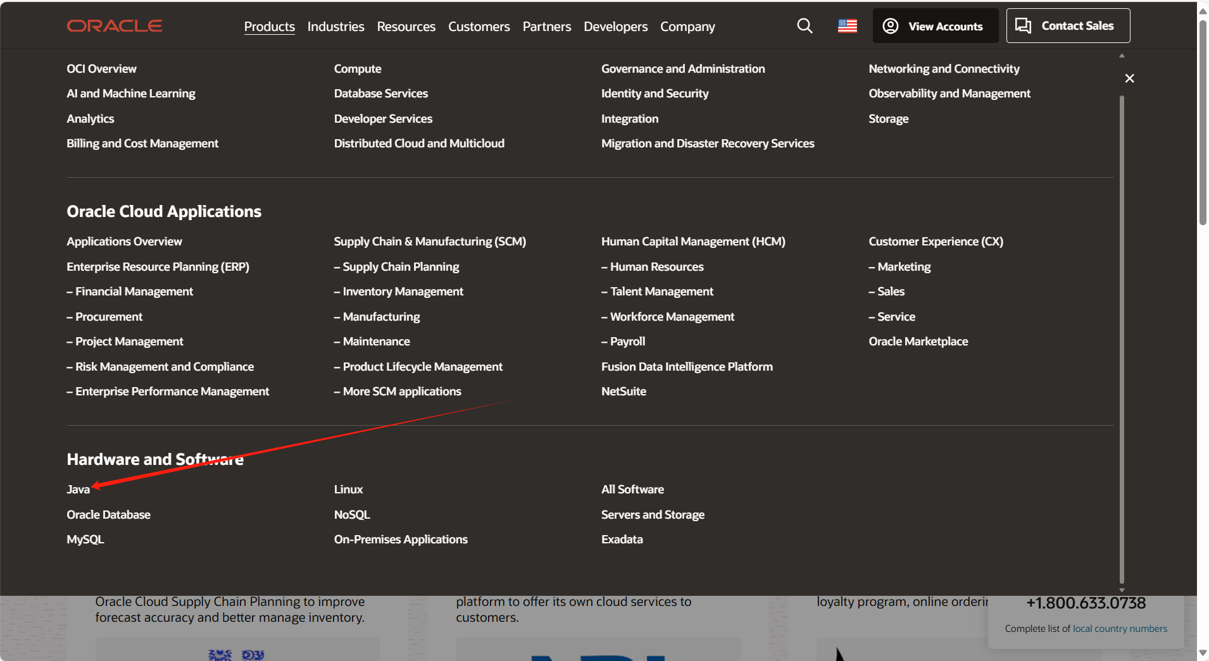Open the Payroll link

point(623,342)
